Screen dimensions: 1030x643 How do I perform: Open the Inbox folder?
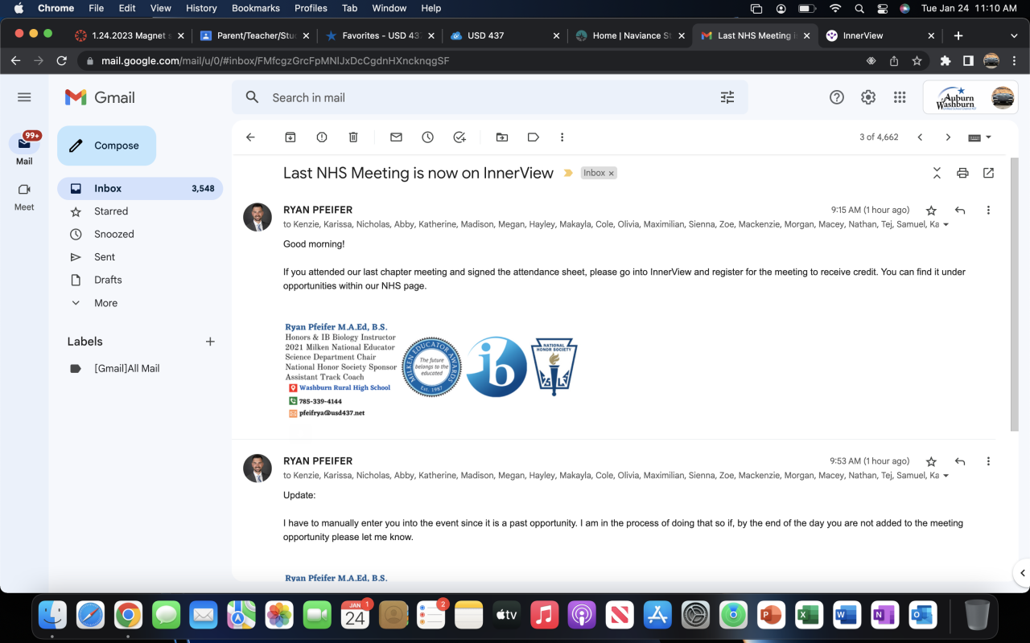pyautogui.click(x=139, y=188)
